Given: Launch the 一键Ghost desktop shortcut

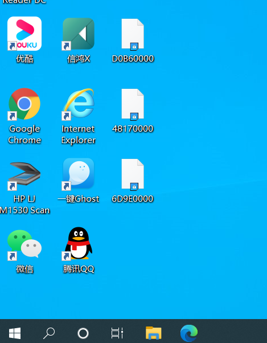Looking at the screenshot, I should coord(79,174).
